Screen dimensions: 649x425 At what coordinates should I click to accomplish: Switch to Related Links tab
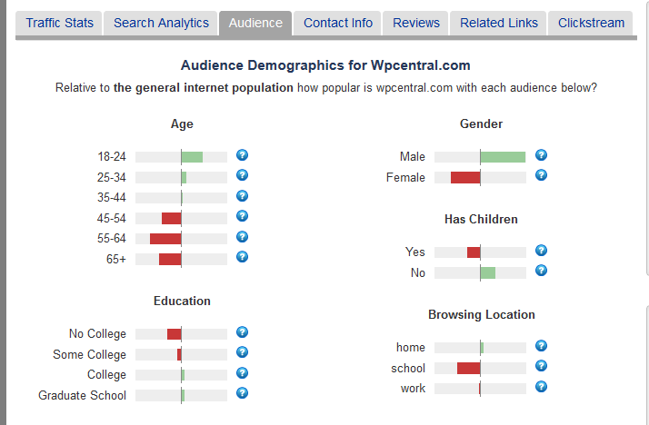498,23
